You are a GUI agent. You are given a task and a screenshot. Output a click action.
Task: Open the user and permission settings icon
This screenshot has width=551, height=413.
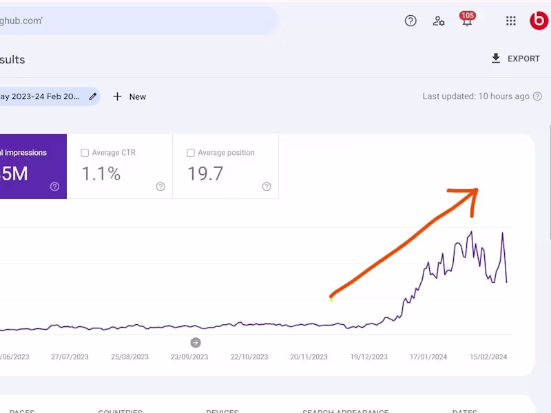click(x=439, y=21)
